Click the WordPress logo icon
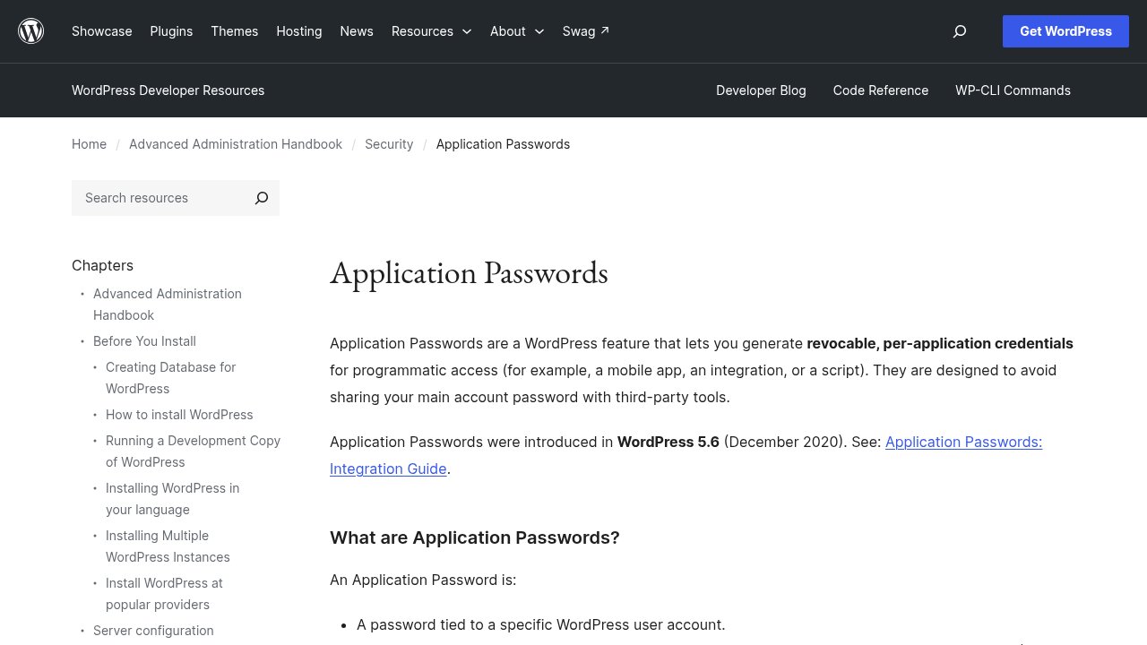 [31, 31]
